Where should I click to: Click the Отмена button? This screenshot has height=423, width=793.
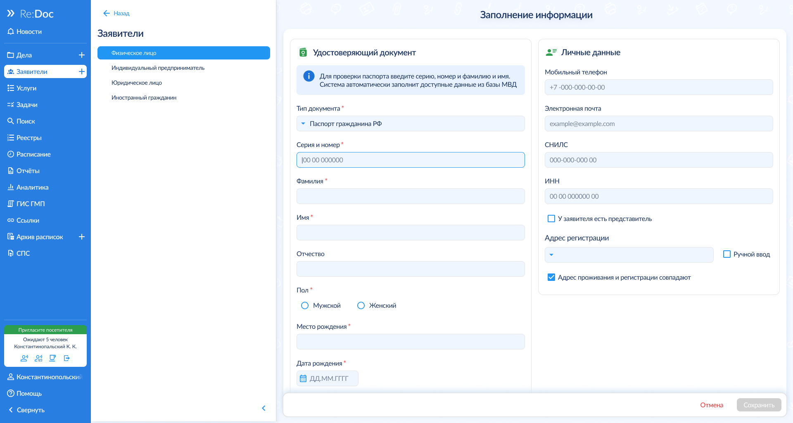[x=711, y=405]
